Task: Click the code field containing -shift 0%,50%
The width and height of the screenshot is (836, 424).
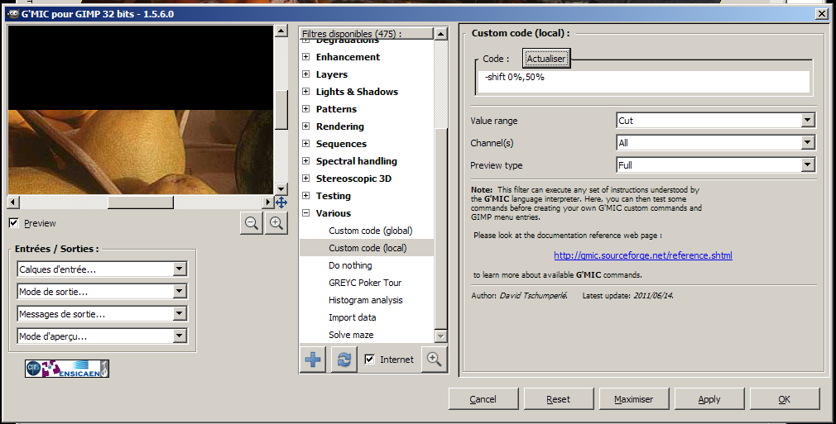Action: pos(643,82)
